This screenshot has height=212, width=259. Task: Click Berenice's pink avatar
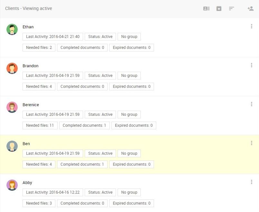[12, 107]
